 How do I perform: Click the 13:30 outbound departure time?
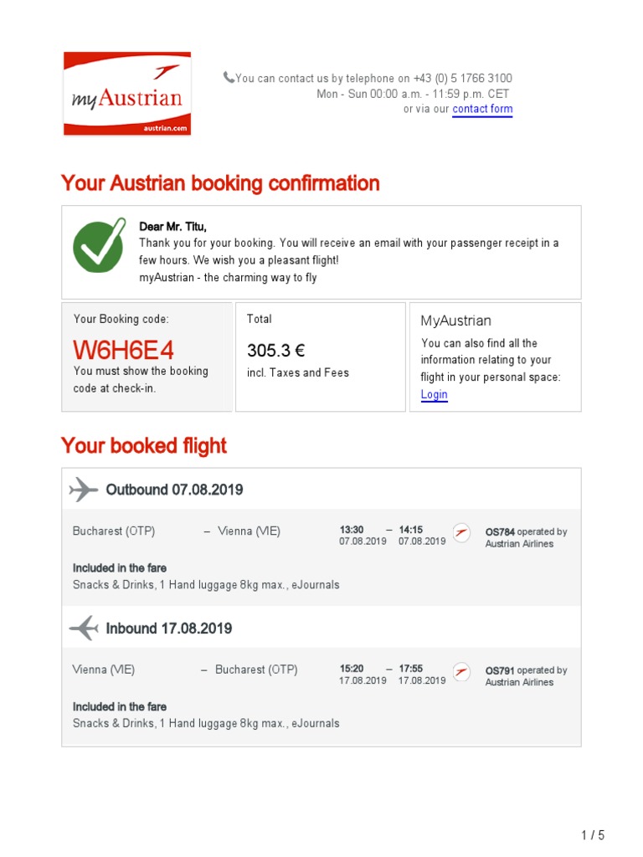352,530
